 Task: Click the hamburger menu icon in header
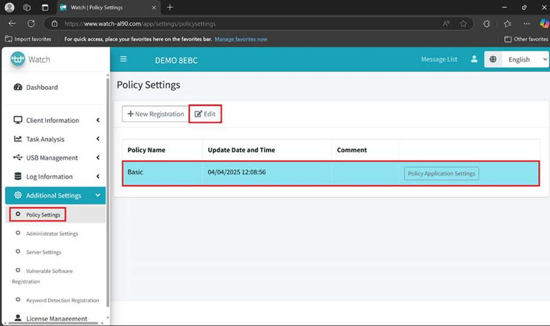click(x=123, y=59)
